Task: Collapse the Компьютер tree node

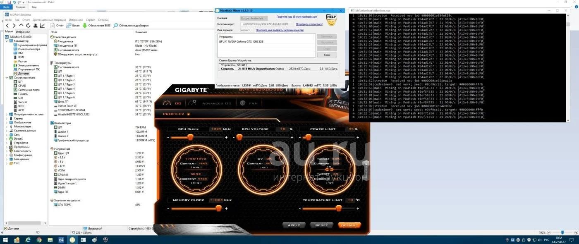Action: click(x=6, y=41)
